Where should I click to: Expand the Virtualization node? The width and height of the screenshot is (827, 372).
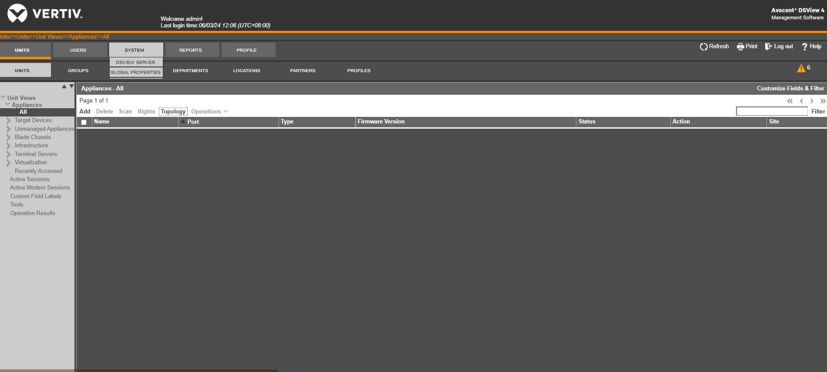[8, 163]
